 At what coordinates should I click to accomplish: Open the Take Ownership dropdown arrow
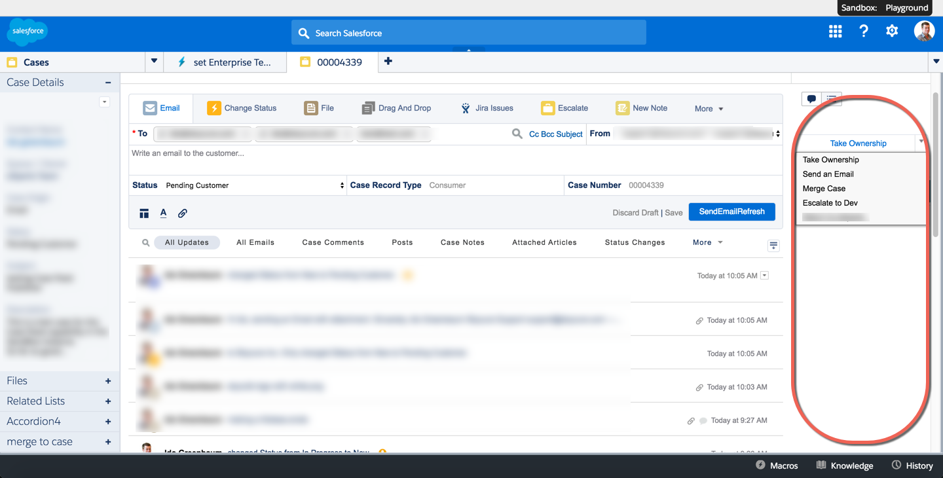coord(921,142)
